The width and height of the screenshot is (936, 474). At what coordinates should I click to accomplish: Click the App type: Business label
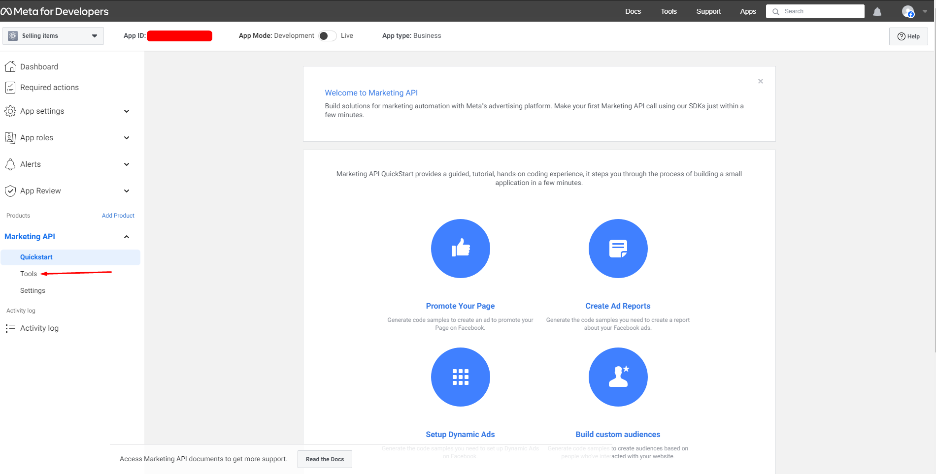(x=412, y=36)
